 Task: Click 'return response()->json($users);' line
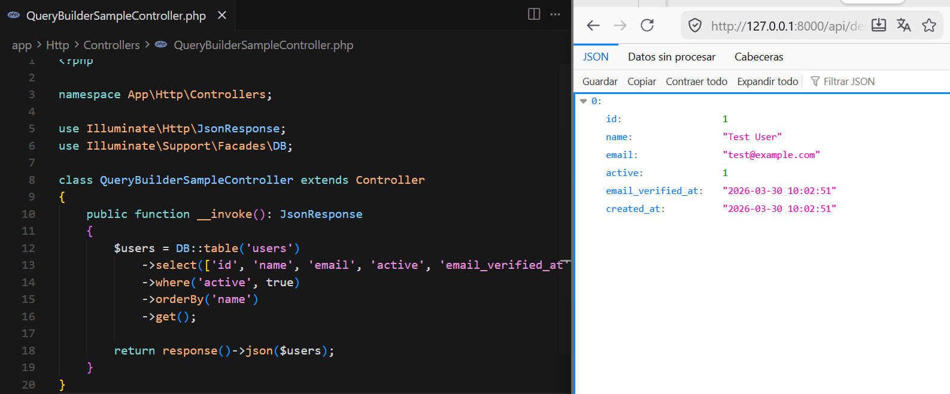coord(224,351)
